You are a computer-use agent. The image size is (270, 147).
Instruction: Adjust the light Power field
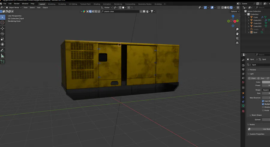coord(266,85)
